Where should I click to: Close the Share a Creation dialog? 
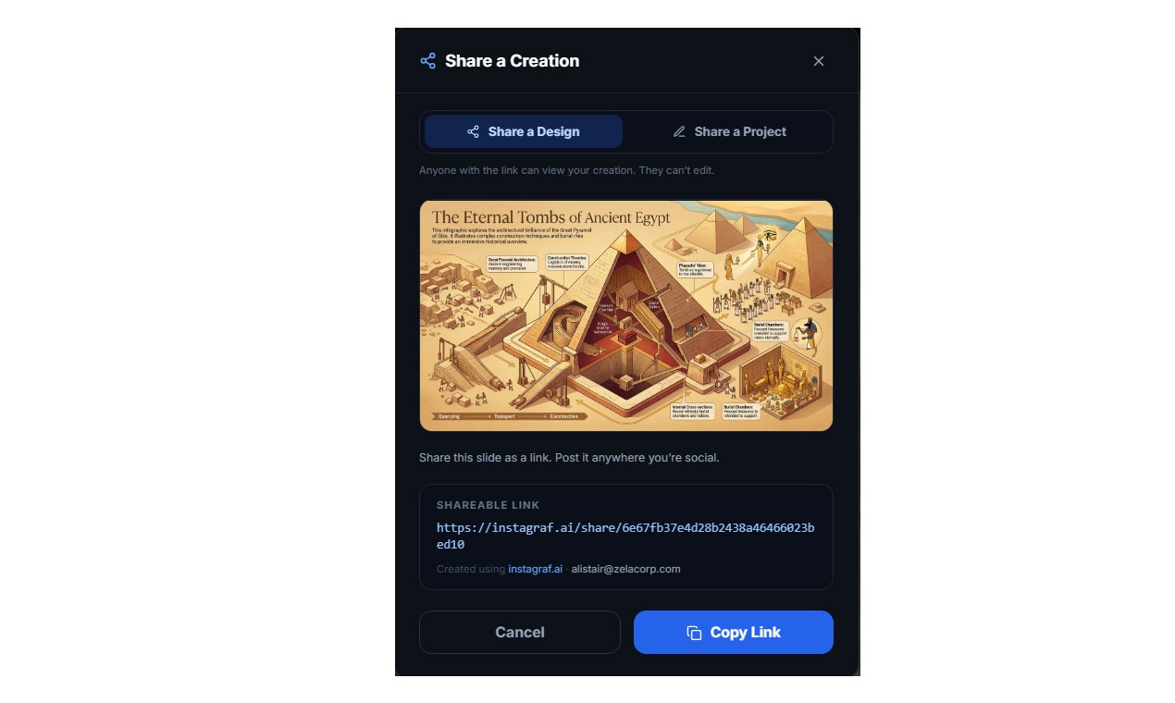[x=818, y=61]
